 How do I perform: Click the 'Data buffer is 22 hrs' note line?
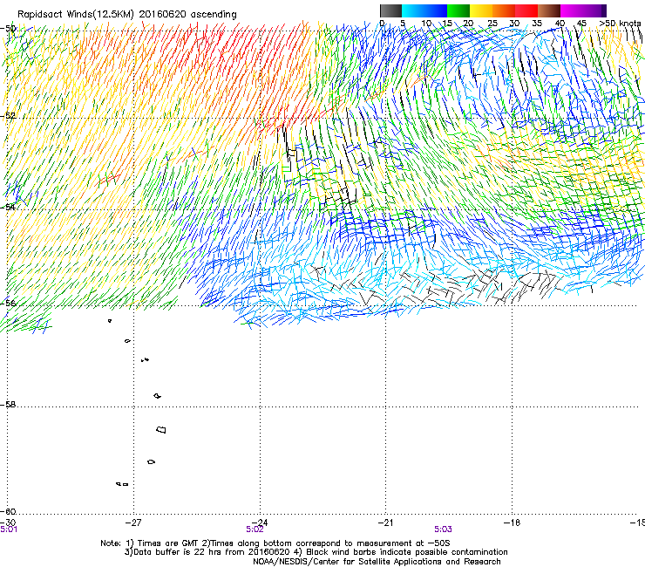[x=316, y=552]
